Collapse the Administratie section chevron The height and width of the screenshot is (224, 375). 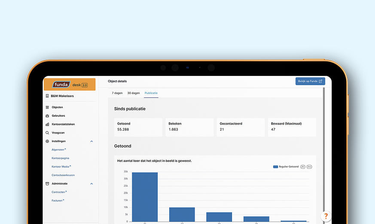[x=91, y=184]
